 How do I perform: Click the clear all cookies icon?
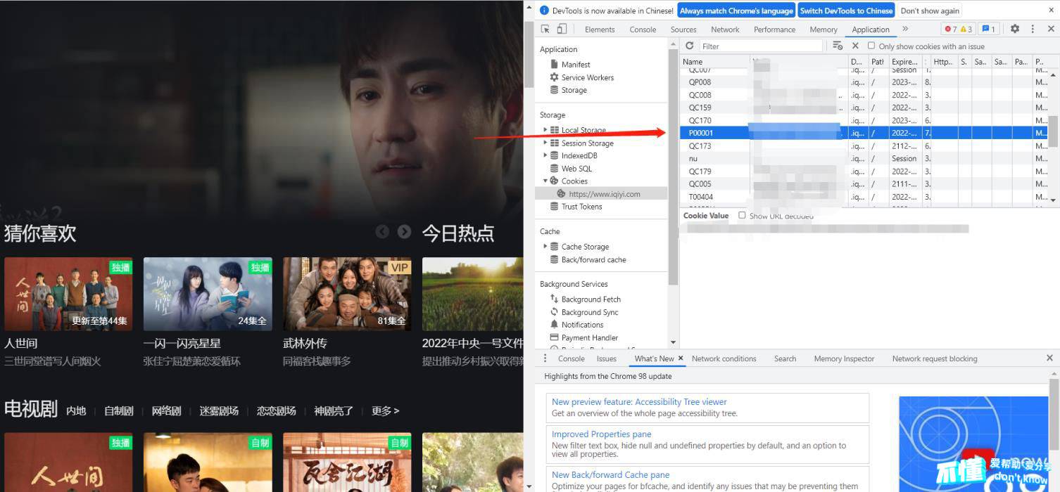pyautogui.click(x=837, y=46)
